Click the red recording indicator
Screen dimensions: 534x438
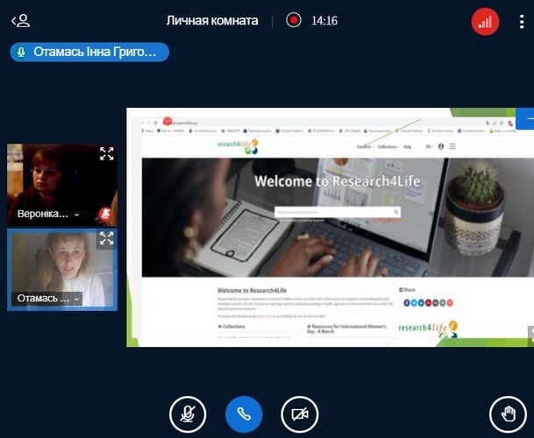pos(294,20)
